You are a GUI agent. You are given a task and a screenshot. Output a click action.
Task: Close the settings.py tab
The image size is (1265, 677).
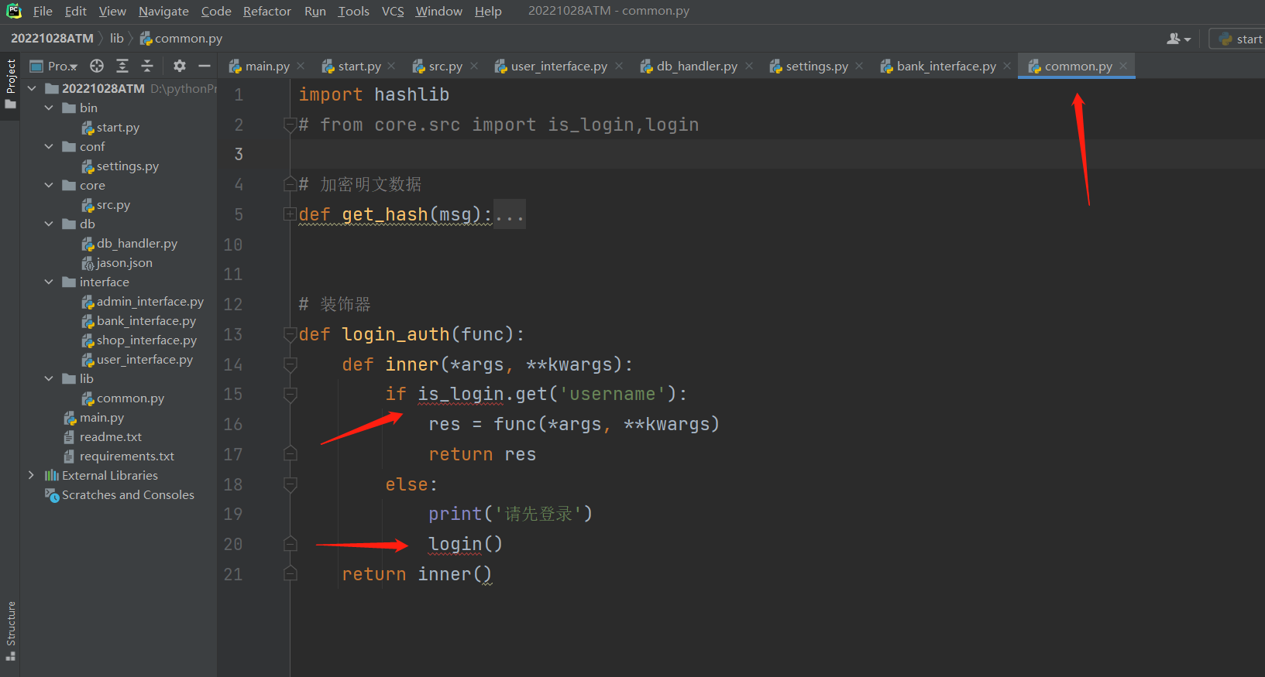[859, 67]
